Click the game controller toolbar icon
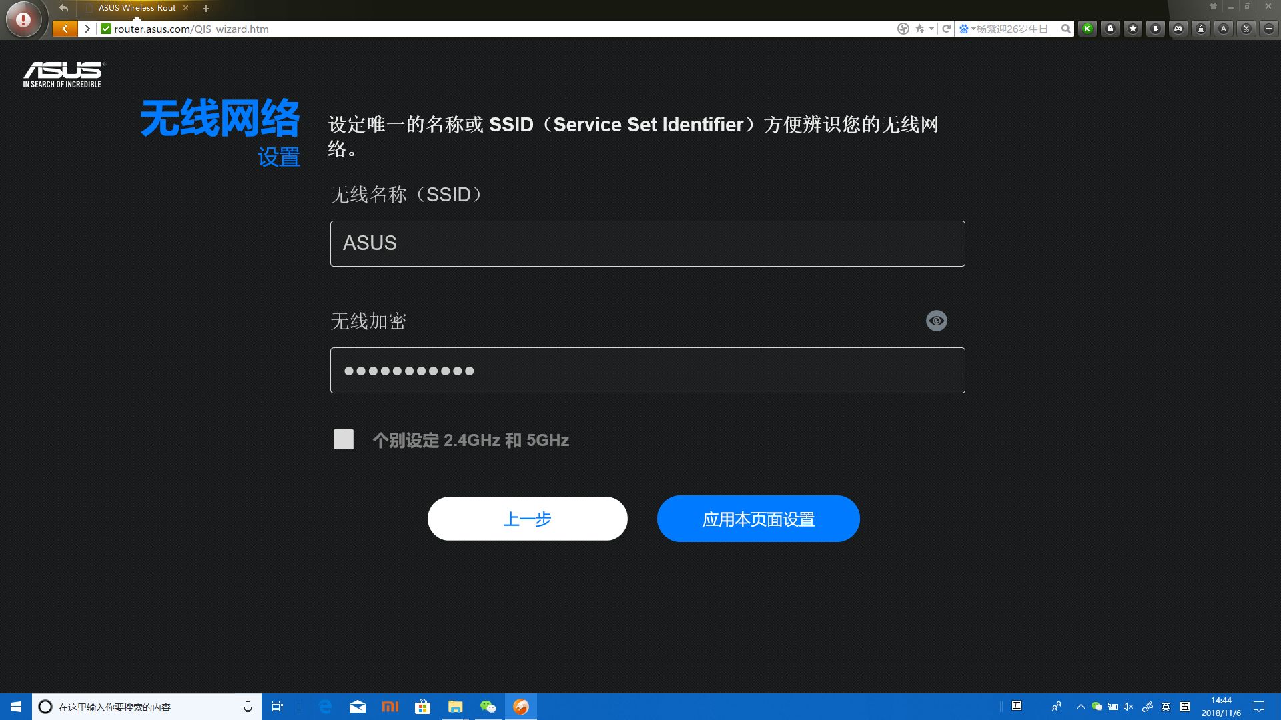This screenshot has height=720, width=1281. point(1178,29)
